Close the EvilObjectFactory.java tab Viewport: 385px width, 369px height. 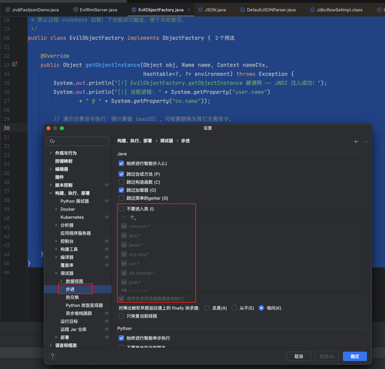coord(189,10)
